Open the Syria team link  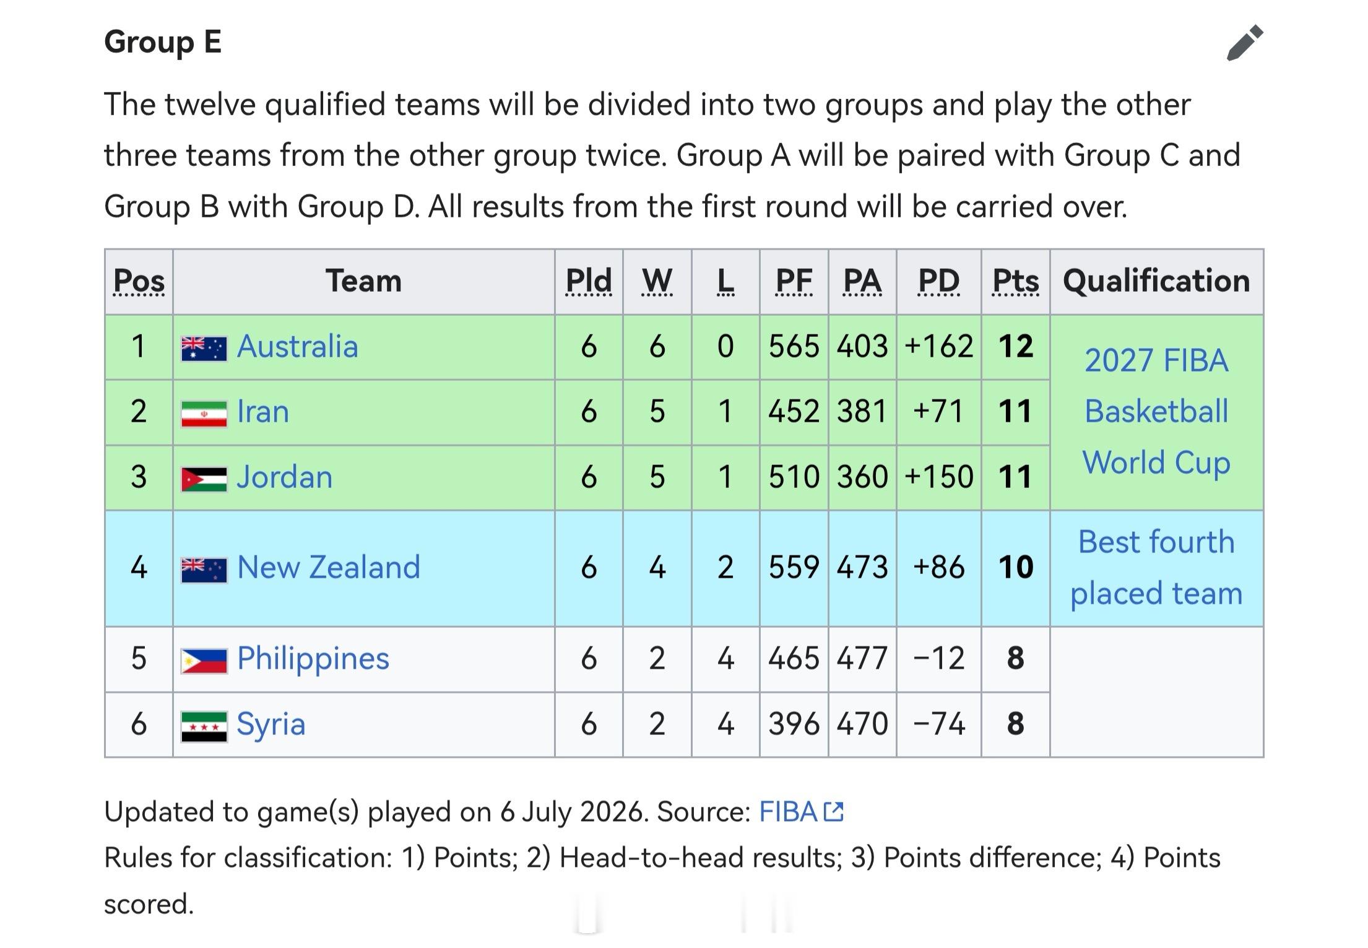point(271,724)
